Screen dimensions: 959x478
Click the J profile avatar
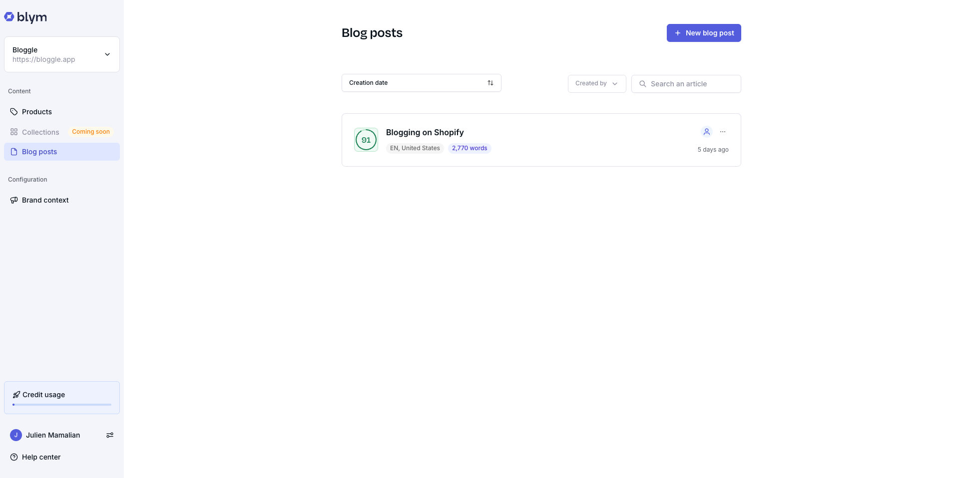[16, 435]
